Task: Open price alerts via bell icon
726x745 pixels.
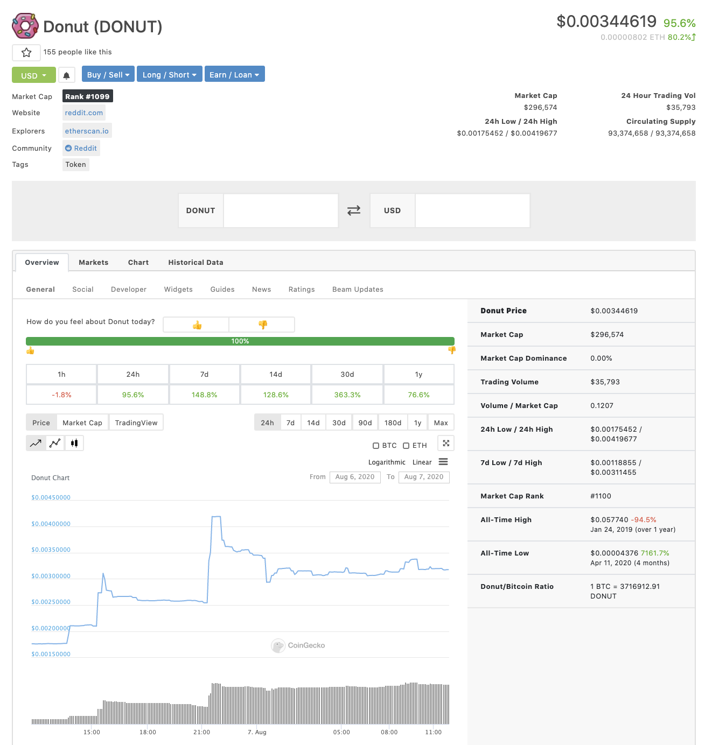Action: tap(66, 75)
